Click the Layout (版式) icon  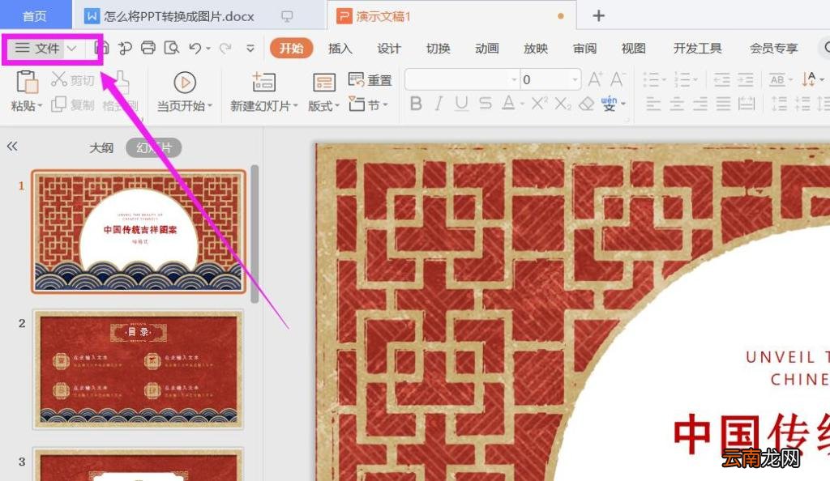[x=324, y=83]
